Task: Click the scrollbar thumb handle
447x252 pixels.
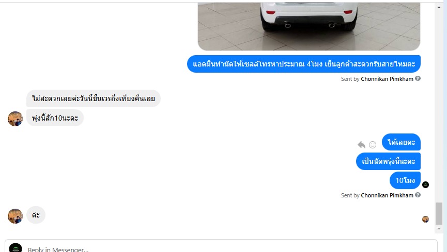Action: click(439, 213)
